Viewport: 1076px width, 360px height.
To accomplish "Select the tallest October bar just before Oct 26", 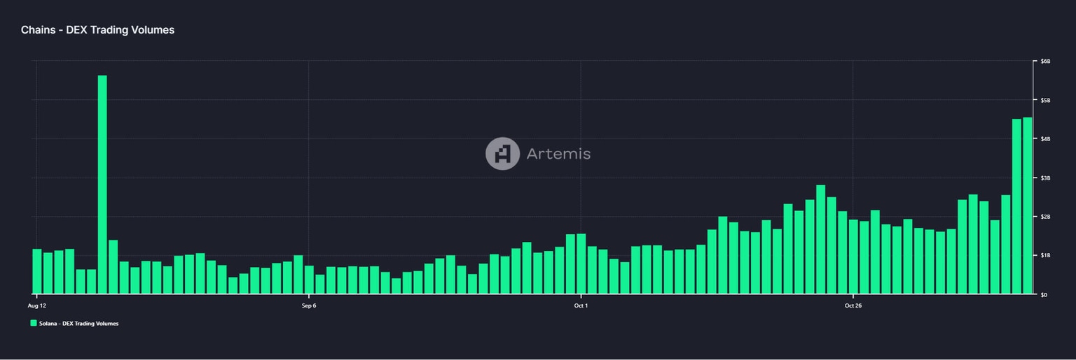I will (x=821, y=240).
